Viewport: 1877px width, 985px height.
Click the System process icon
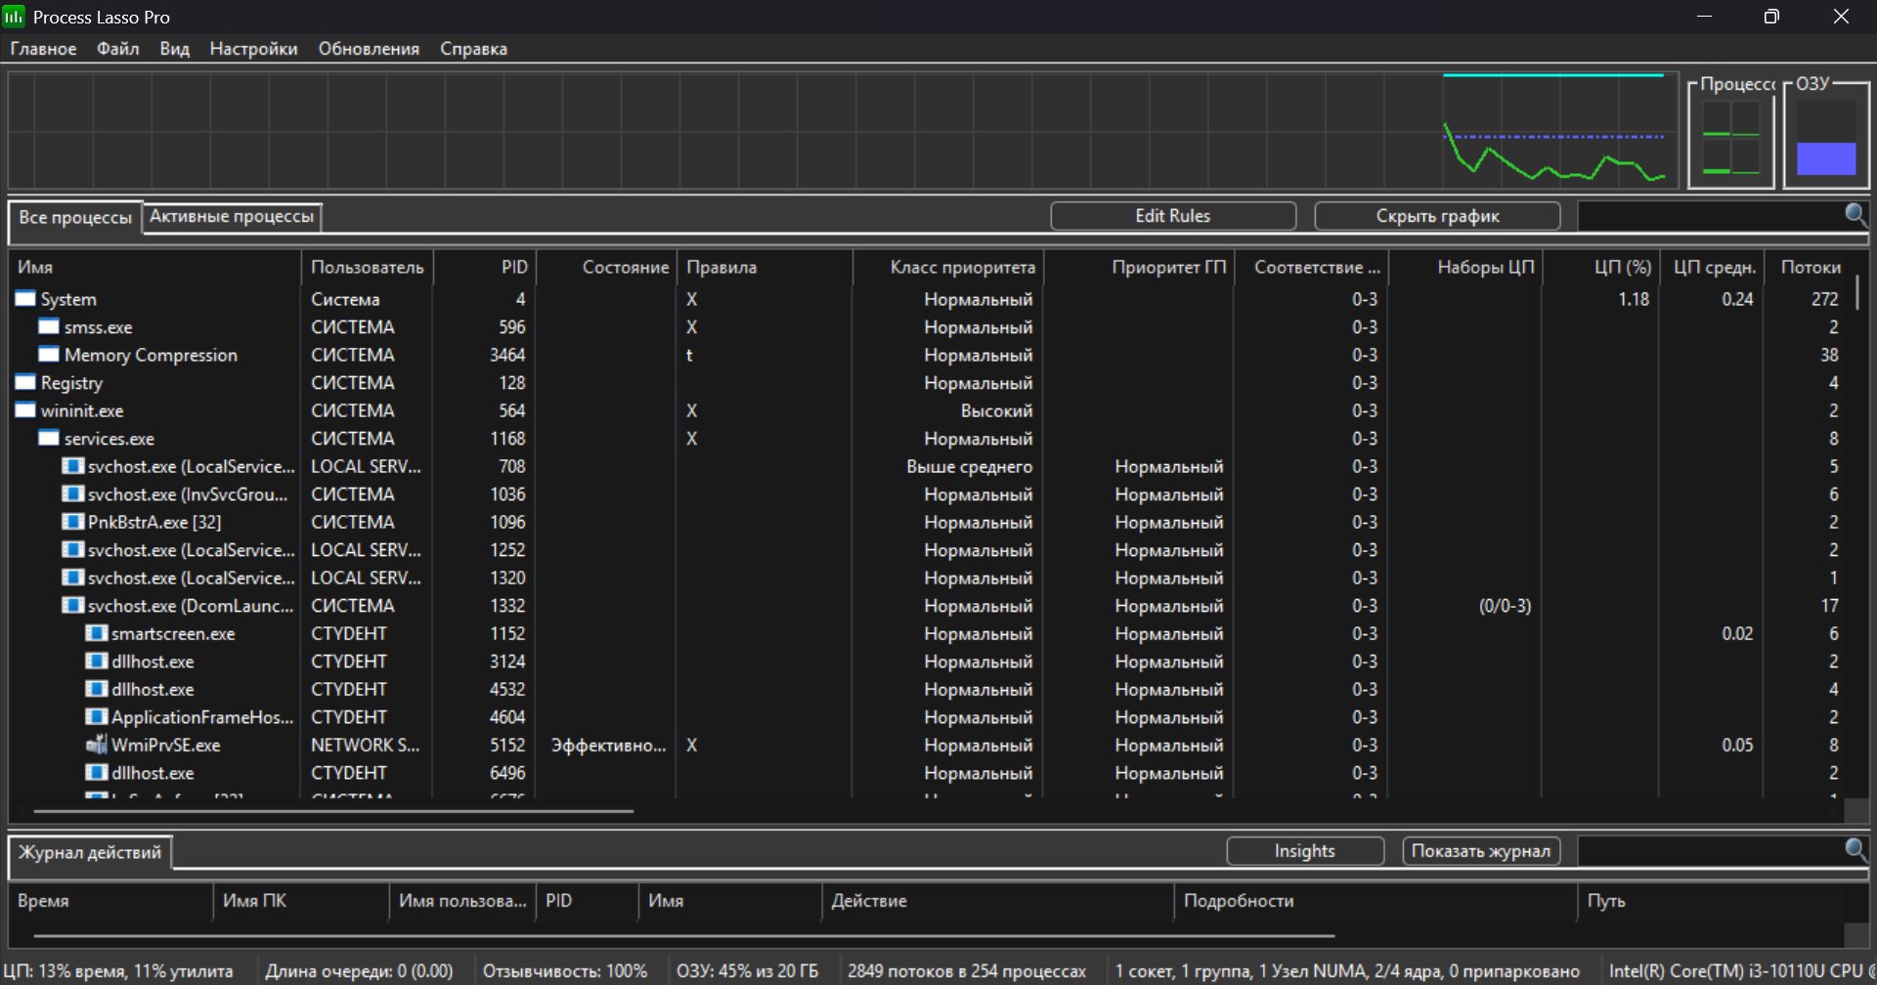(25, 299)
